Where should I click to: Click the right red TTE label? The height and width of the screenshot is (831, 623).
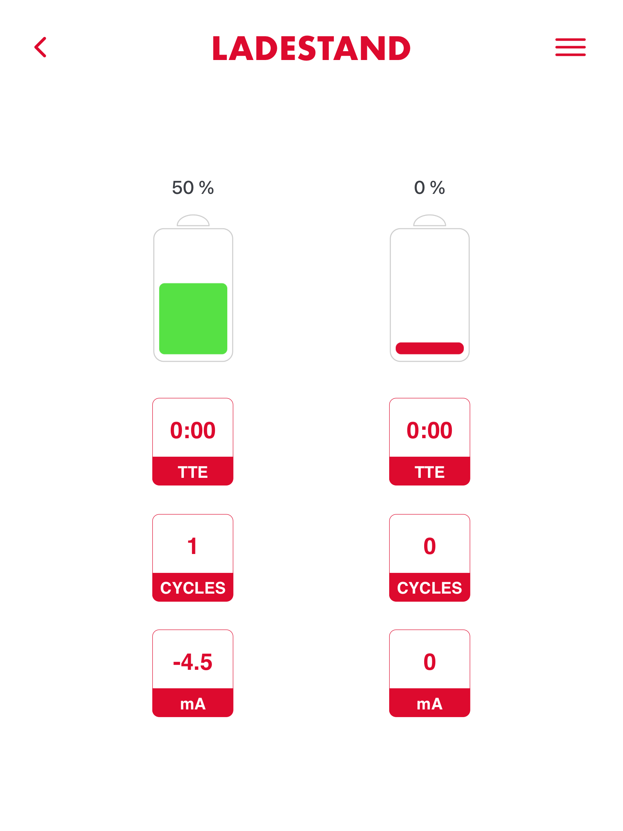430,472
